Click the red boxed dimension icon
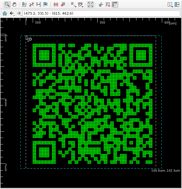Viewport: 182px width, 189px height. click(x=56, y=5)
